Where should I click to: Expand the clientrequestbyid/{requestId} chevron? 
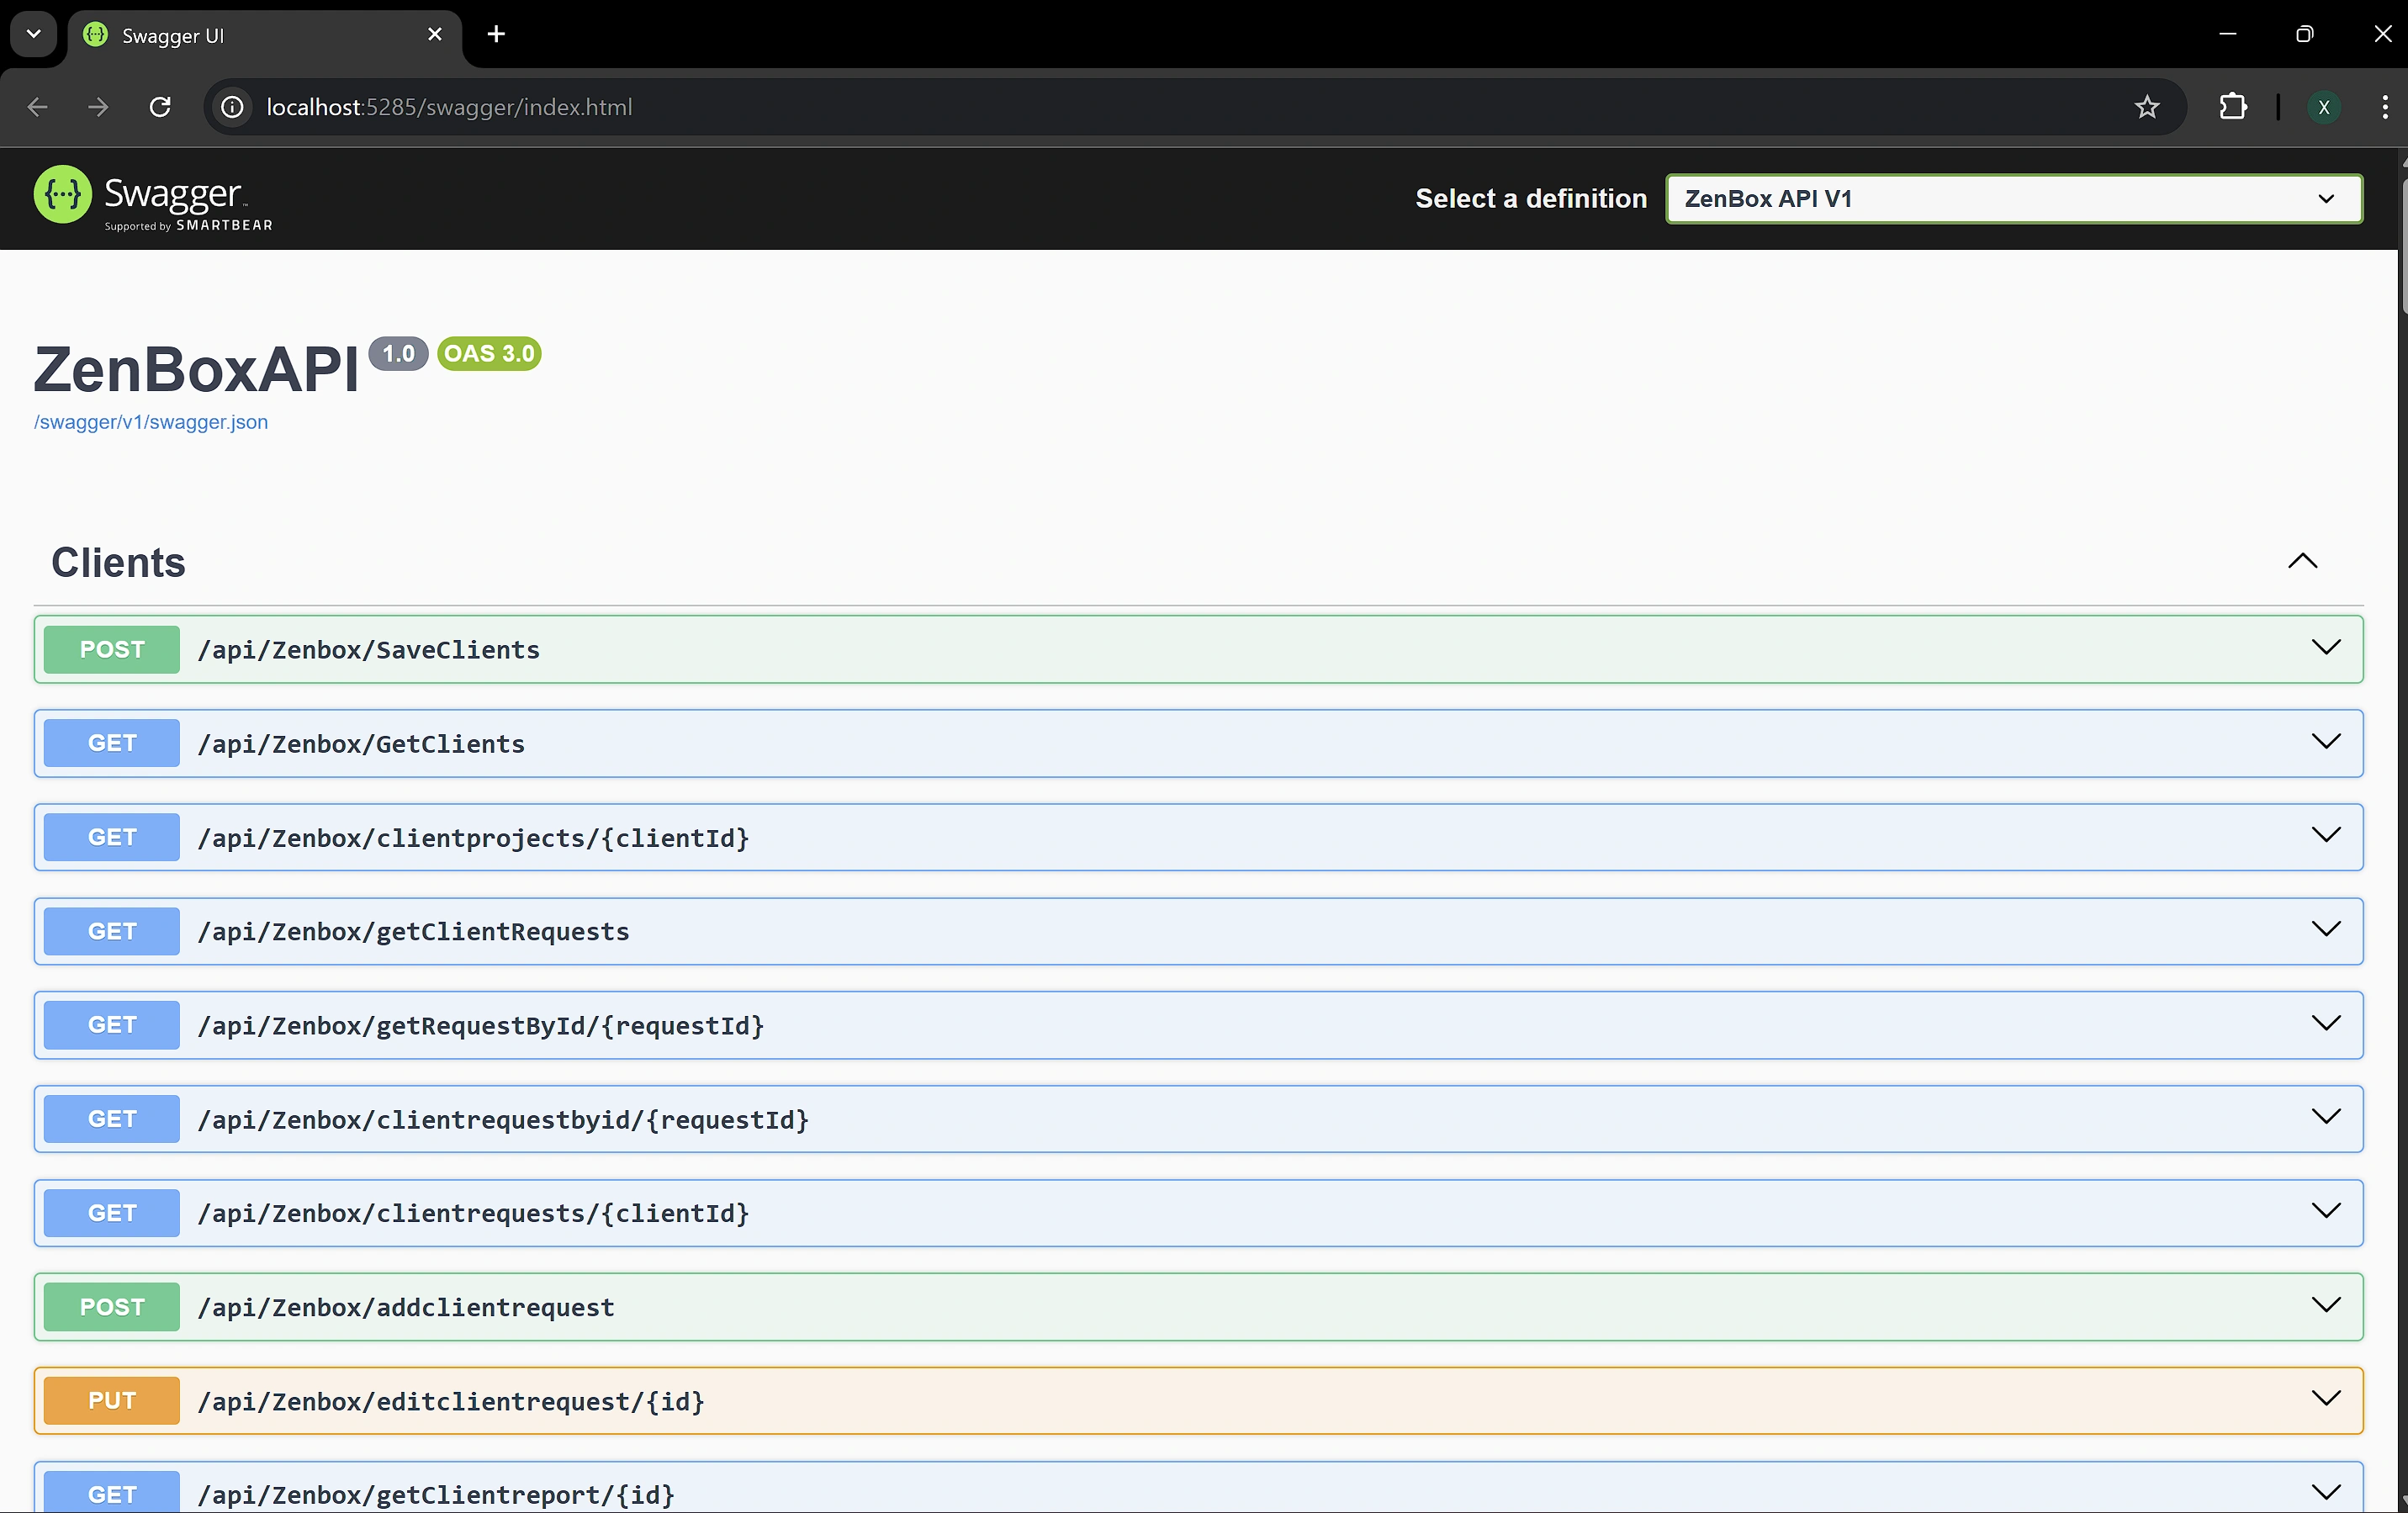click(x=2326, y=1117)
